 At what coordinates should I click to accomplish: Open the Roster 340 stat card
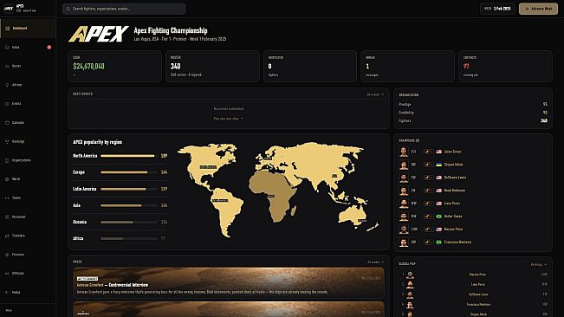(212, 67)
